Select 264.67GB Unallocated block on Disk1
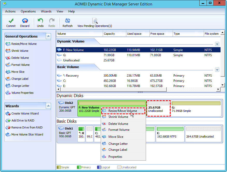Screen dimensions: 227x172 click(203, 134)
